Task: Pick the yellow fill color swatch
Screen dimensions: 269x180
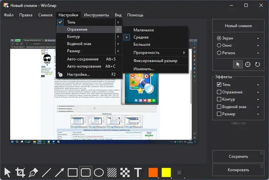Action: [166, 172]
